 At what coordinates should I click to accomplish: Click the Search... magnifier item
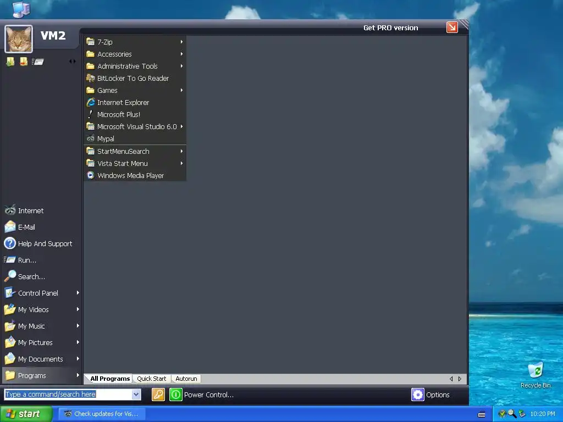coord(42,276)
